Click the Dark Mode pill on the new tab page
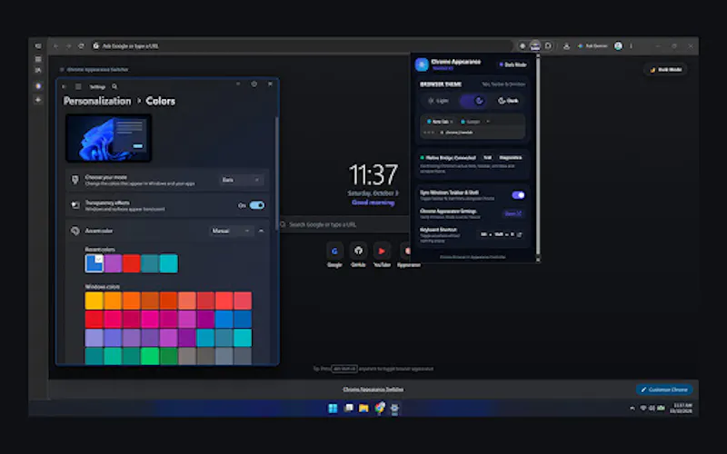The width and height of the screenshot is (727, 454). pos(666,70)
